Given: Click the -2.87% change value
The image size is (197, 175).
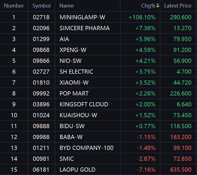Looking at the screenshot, I should click(x=146, y=159).
